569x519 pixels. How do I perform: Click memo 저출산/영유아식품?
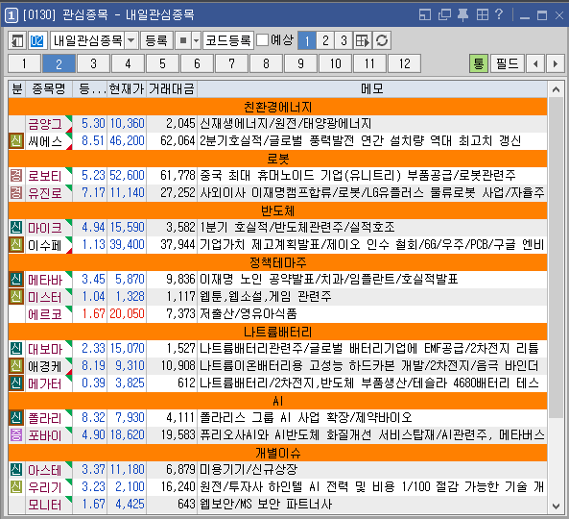pyautogui.click(x=249, y=313)
